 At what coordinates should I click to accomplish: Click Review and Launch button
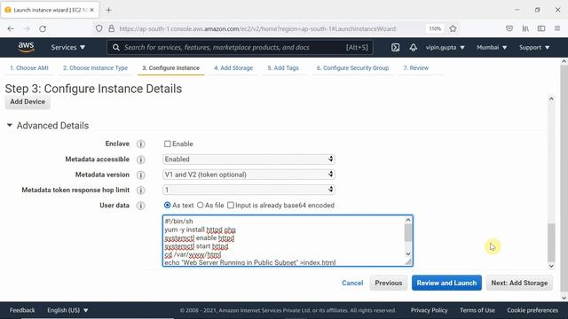click(x=446, y=283)
